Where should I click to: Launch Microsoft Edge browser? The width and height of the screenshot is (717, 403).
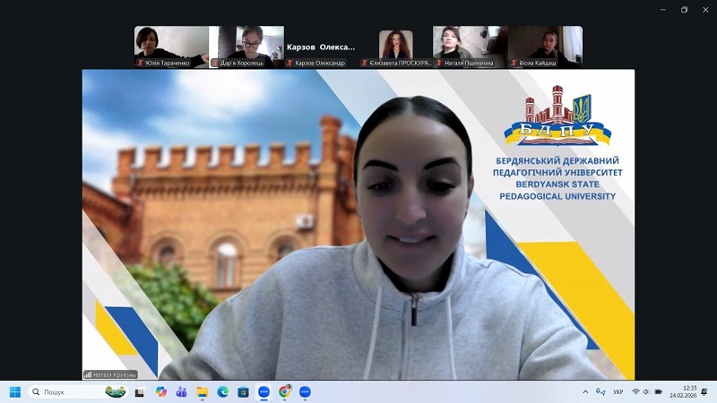tap(223, 391)
